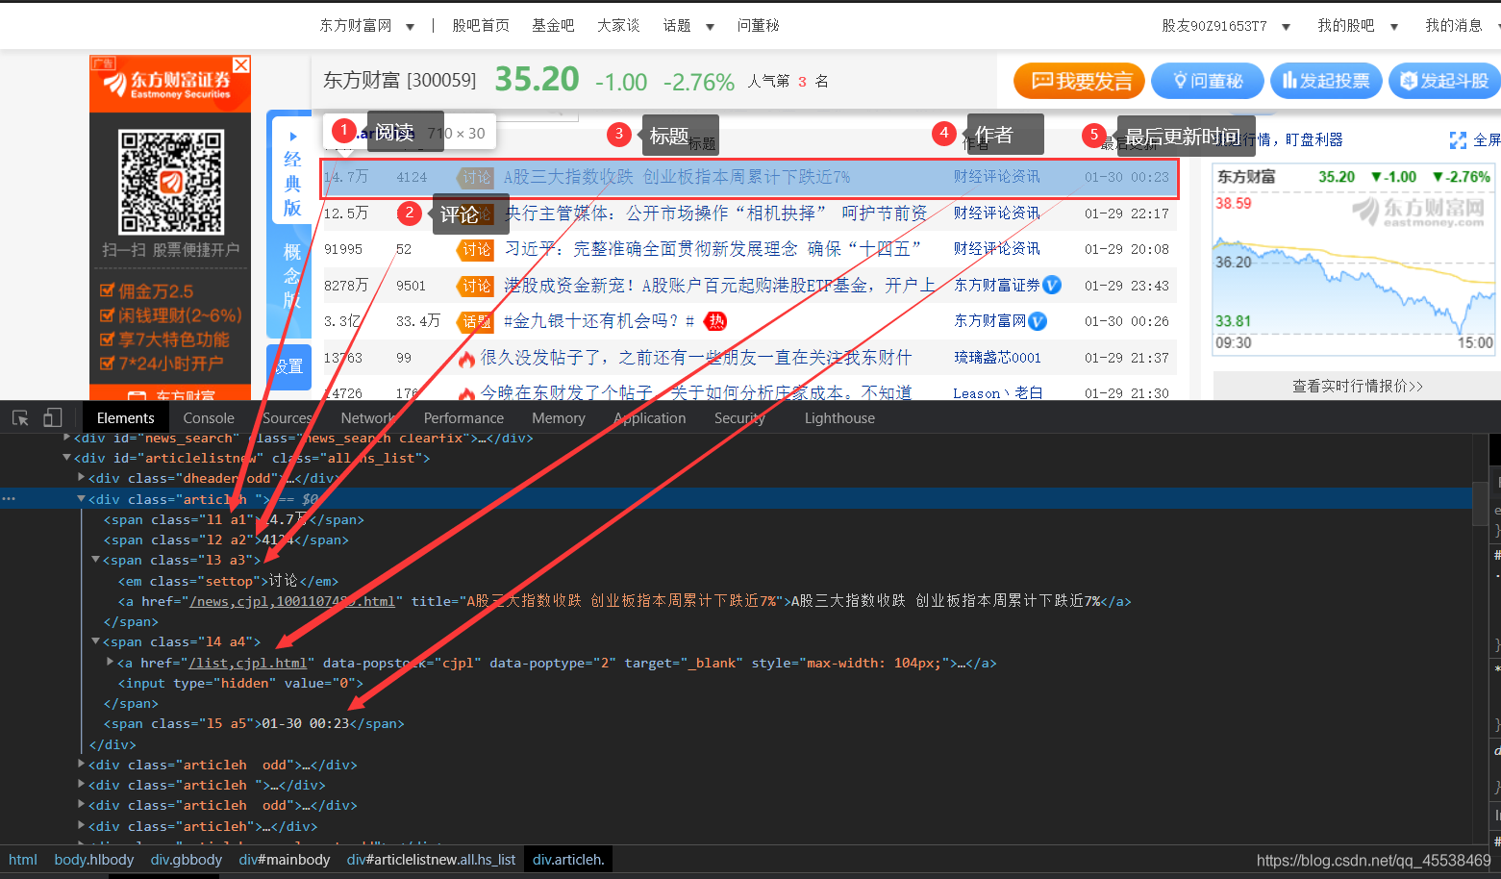
Task: Open the ellipsis menu beside the selected DOM node
Action: 9,499
